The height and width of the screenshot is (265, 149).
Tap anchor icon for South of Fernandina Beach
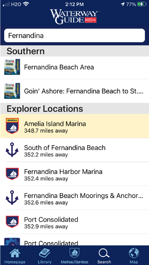pyautogui.click(x=12, y=150)
